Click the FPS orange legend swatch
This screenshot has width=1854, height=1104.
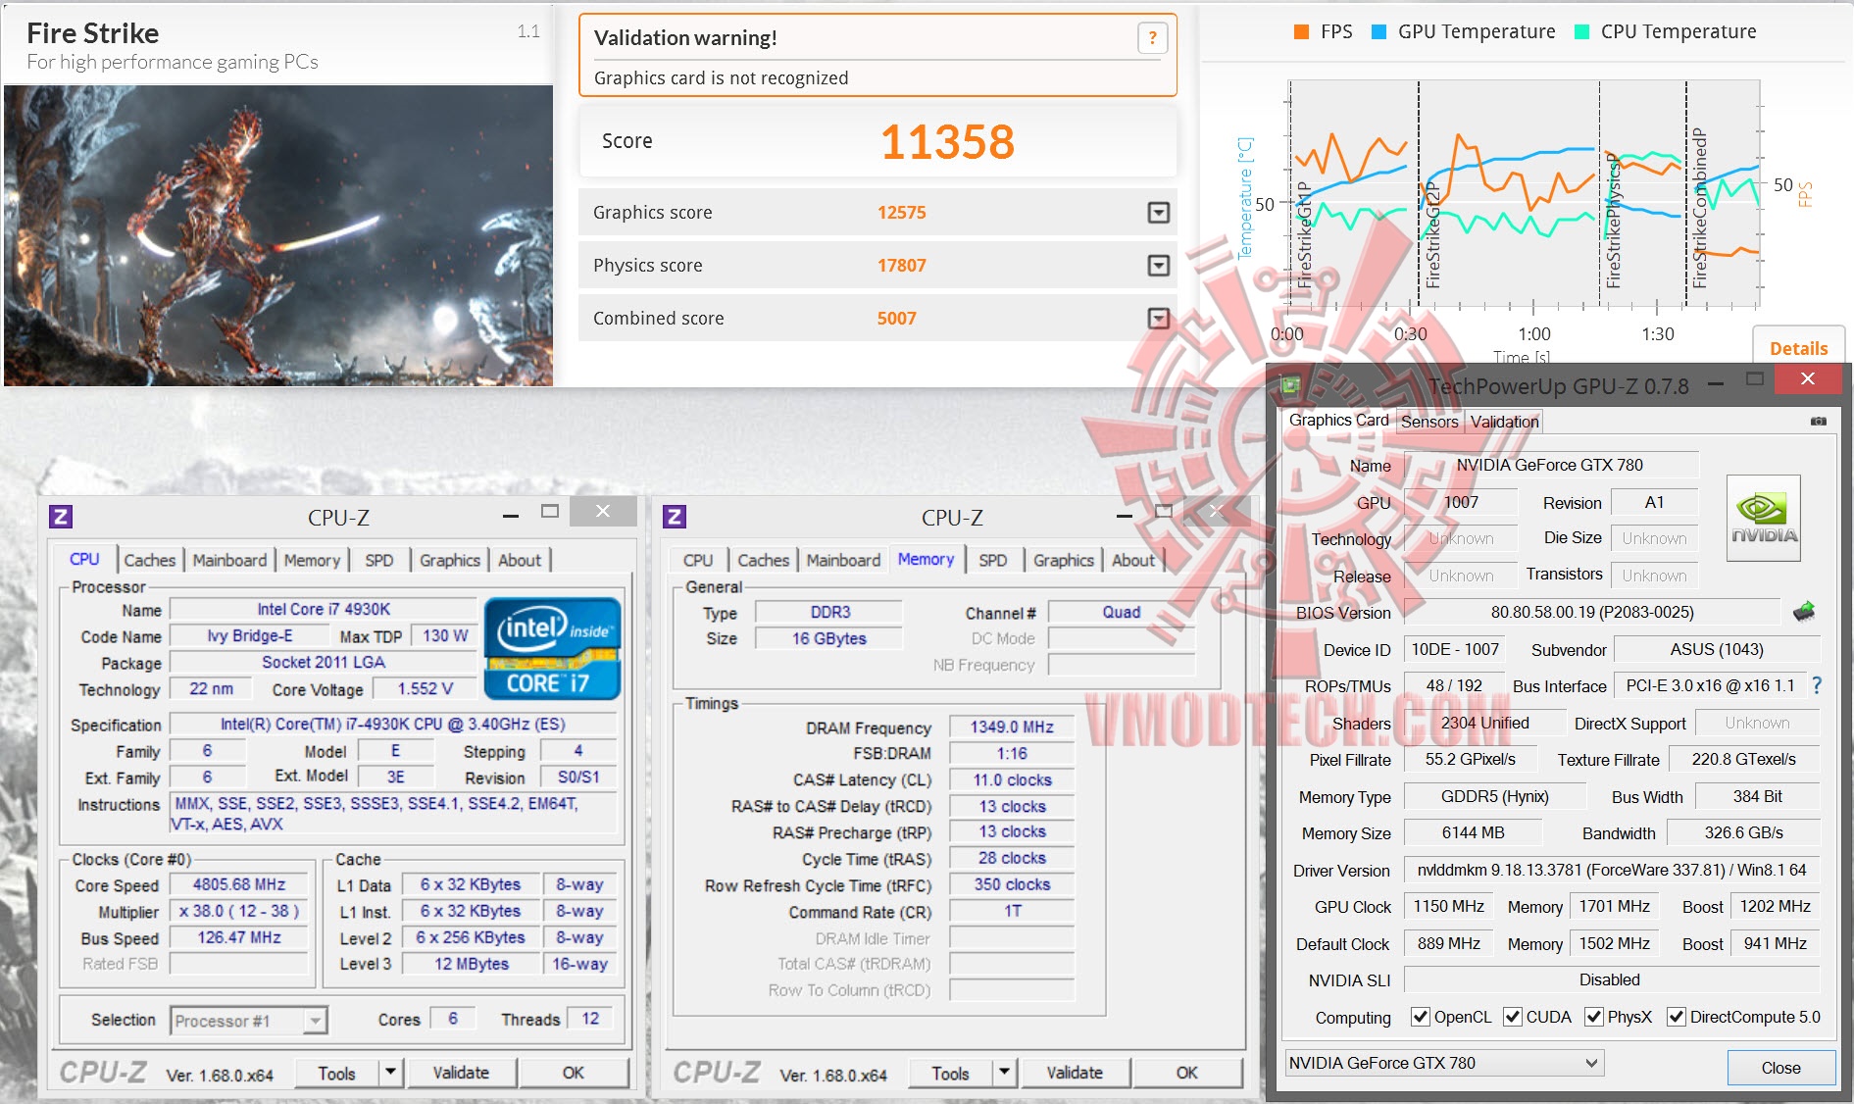point(1302,31)
